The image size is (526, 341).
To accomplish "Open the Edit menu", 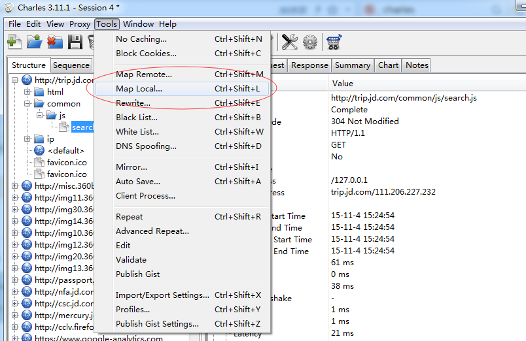I will pos(33,24).
